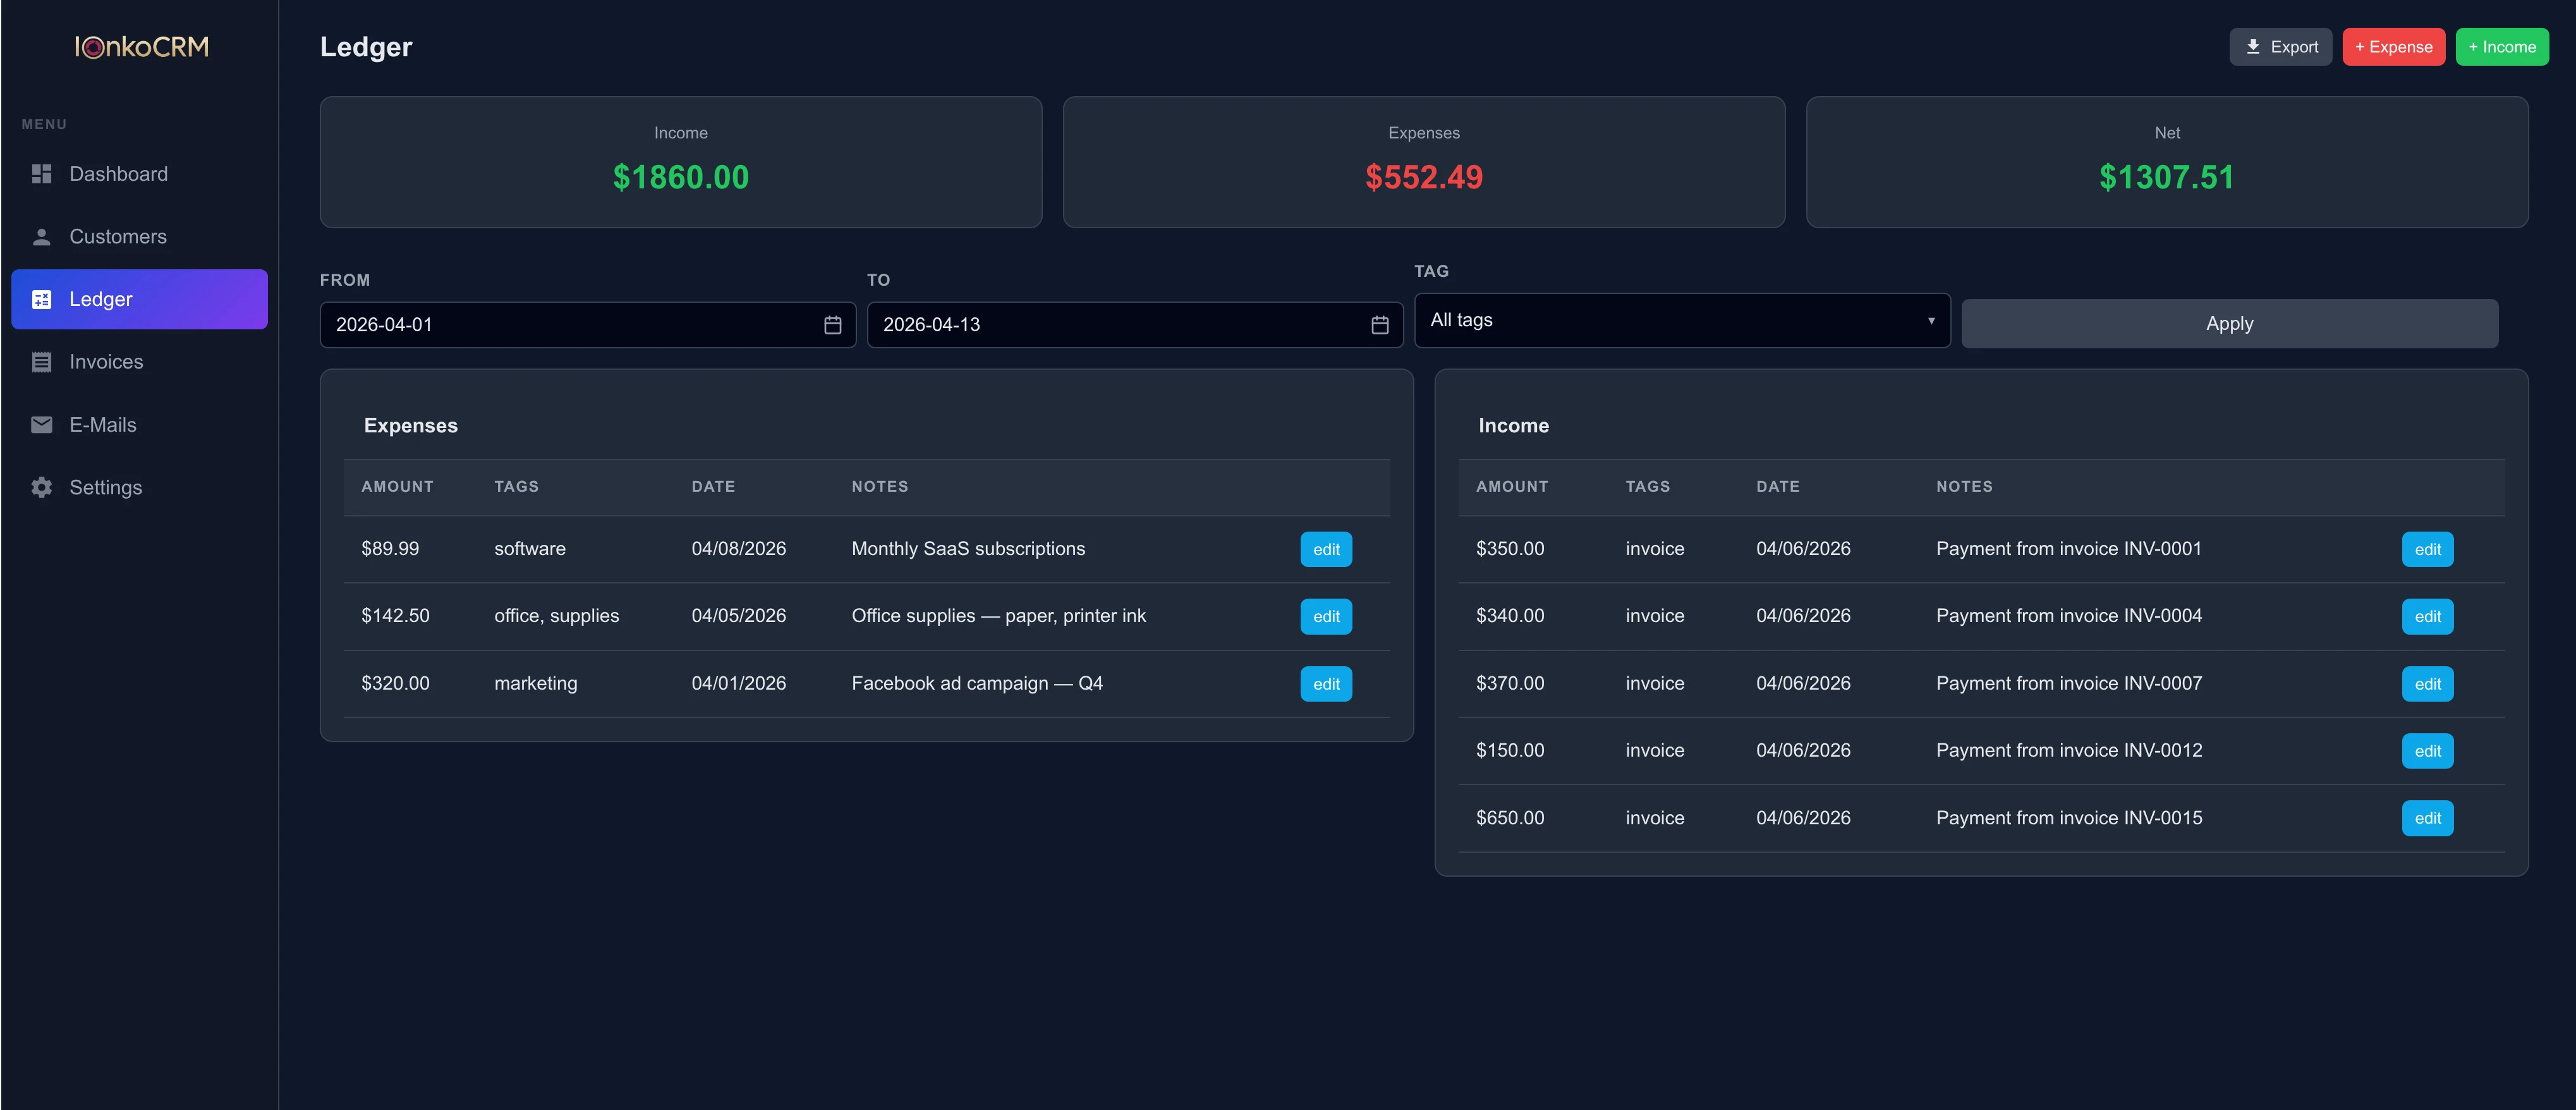The image size is (2576, 1110).
Task: Navigate to E-Mails section
Action: coord(139,425)
